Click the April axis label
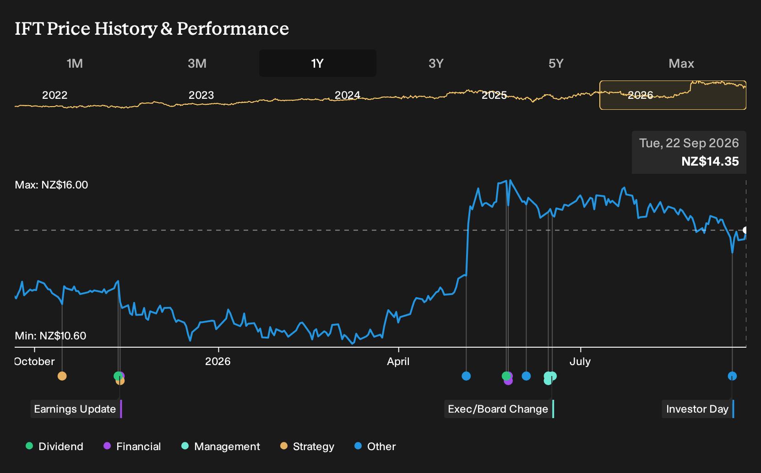 [x=398, y=361]
